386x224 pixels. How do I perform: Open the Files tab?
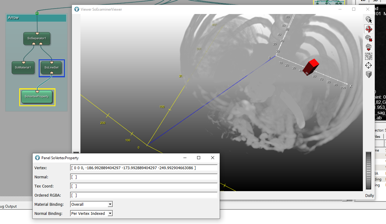click(377, 137)
